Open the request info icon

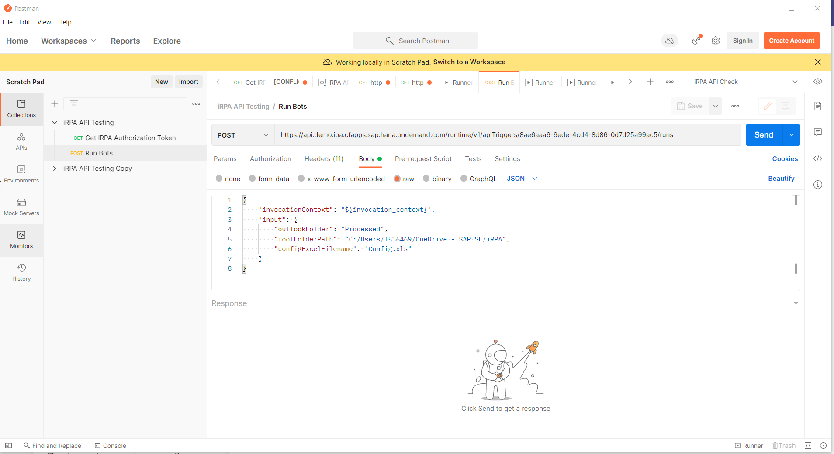[818, 185]
